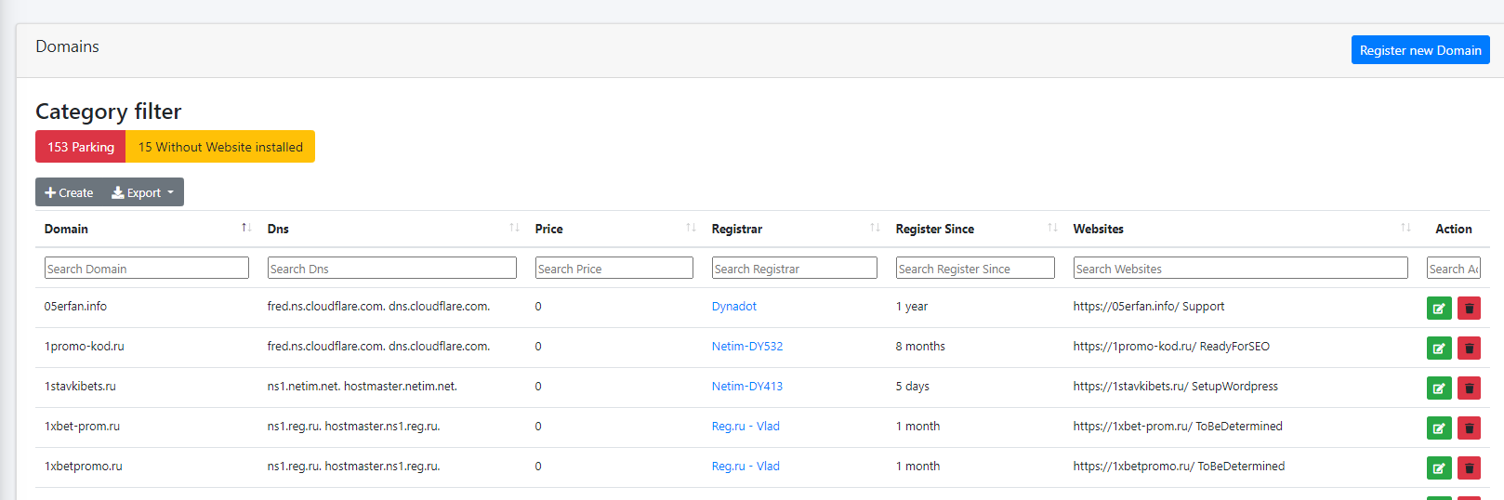This screenshot has width=1504, height=500.
Task: Focus the Search Domain input field
Action: point(147,269)
